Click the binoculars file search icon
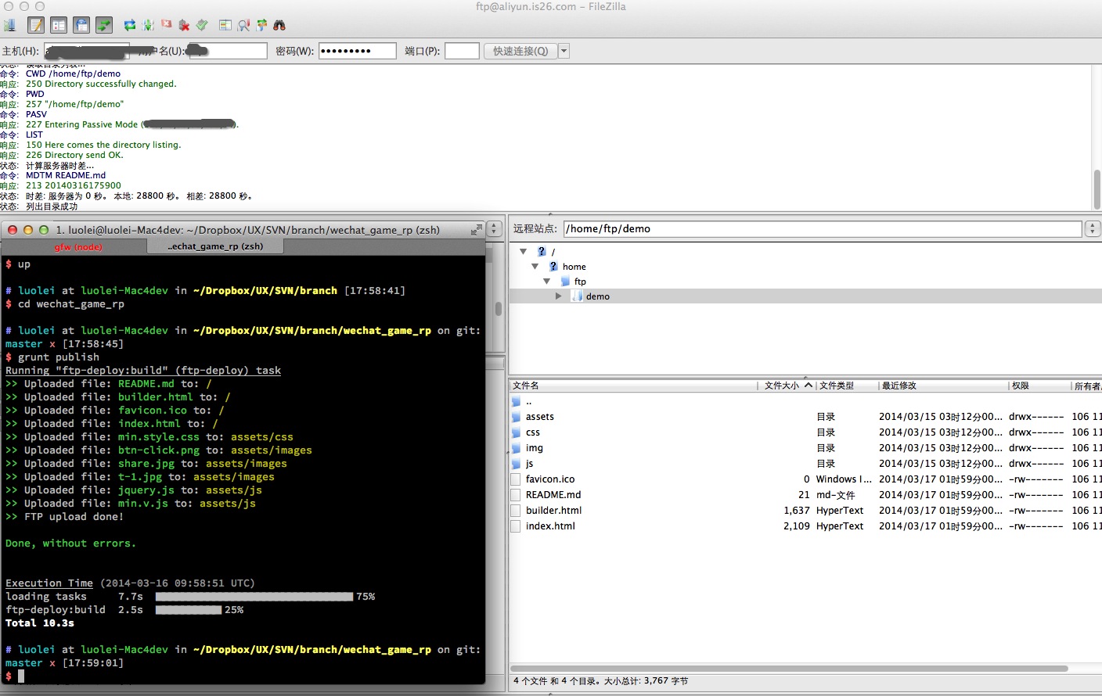The width and height of the screenshot is (1102, 696). [279, 25]
